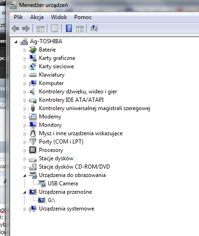Select the G:\ portable device entry

coord(51,200)
